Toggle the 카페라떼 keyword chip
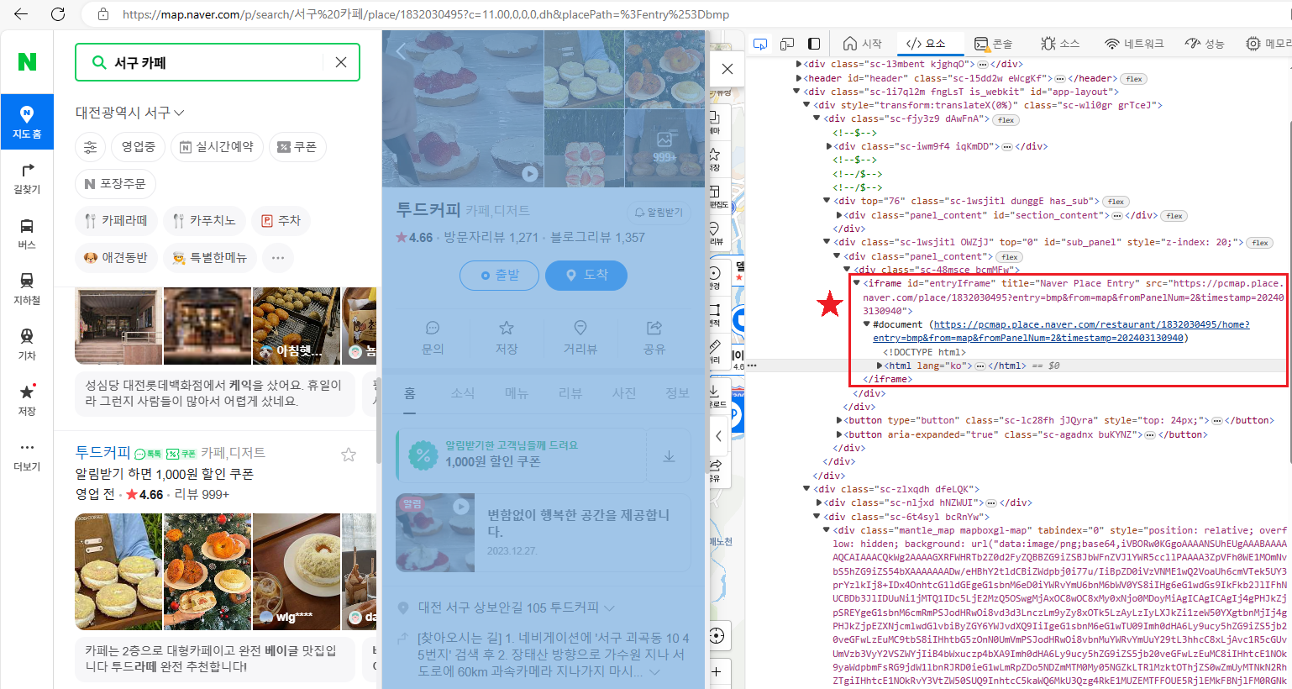Image resolution: width=1292 pixels, height=689 pixels. [x=116, y=220]
